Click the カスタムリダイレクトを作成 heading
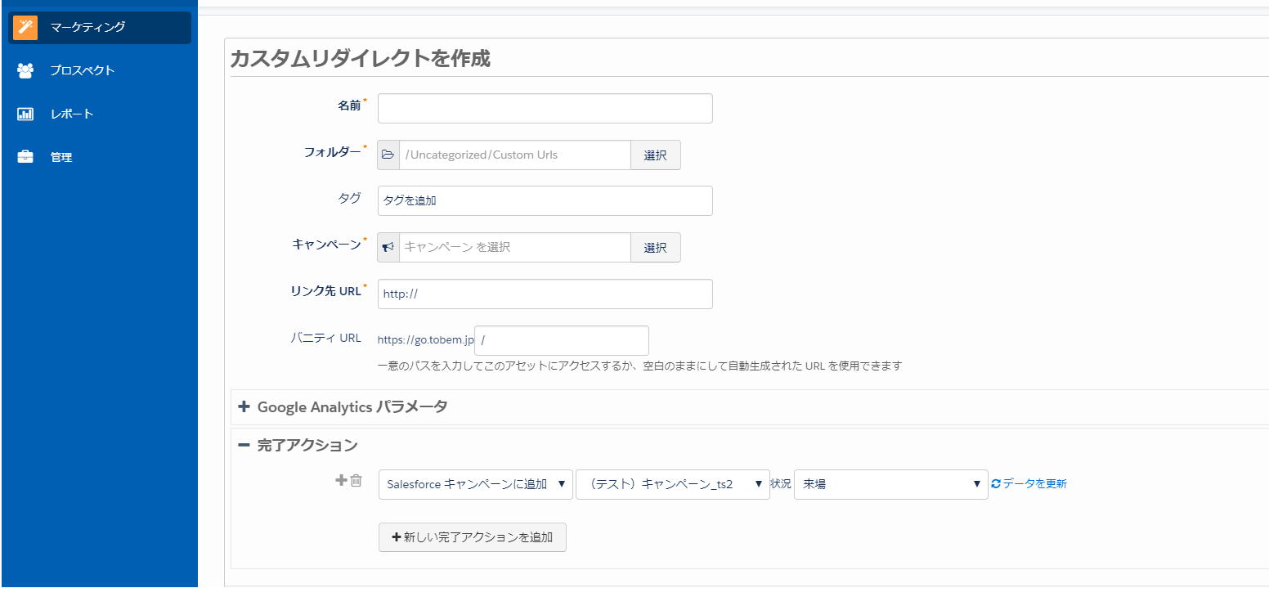This screenshot has height=606, width=1269. [x=361, y=59]
